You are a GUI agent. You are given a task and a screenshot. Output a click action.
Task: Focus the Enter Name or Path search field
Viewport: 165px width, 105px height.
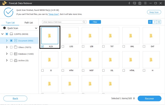coord(64,22)
